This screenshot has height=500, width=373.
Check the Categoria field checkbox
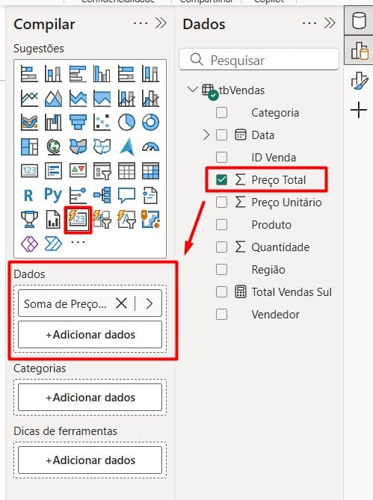click(221, 113)
